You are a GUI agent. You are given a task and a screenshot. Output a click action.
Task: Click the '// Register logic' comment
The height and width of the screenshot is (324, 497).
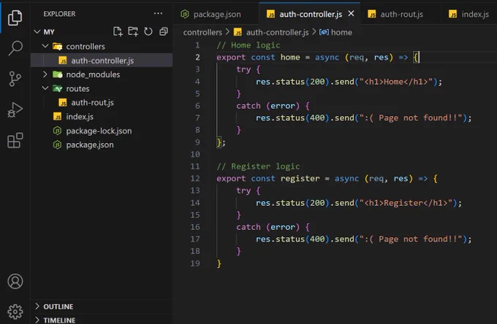pos(258,166)
